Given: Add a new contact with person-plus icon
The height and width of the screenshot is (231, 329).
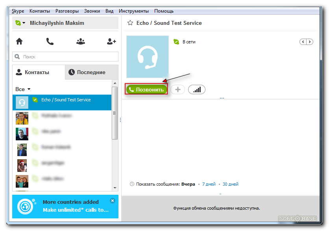Looking at the screenshot, I should pos(111,41).
